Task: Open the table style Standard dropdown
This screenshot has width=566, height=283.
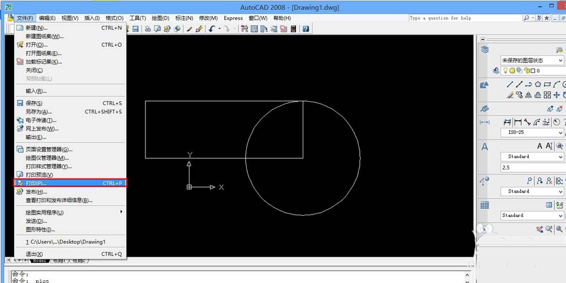Action: 532,215
